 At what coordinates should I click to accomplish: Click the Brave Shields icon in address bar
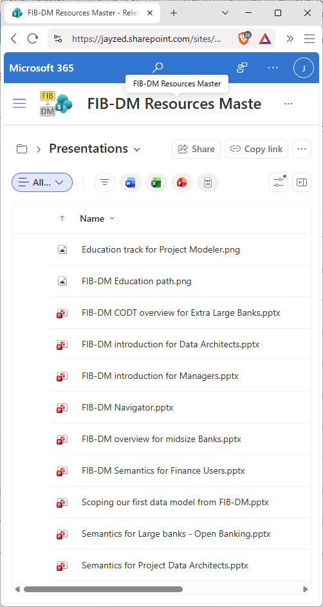pyautogui.click(x=245, y=39)
